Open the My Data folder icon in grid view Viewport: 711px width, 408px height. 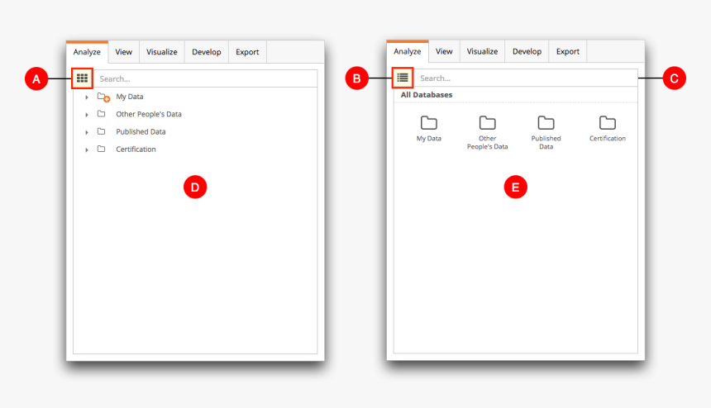coord(428,123)
